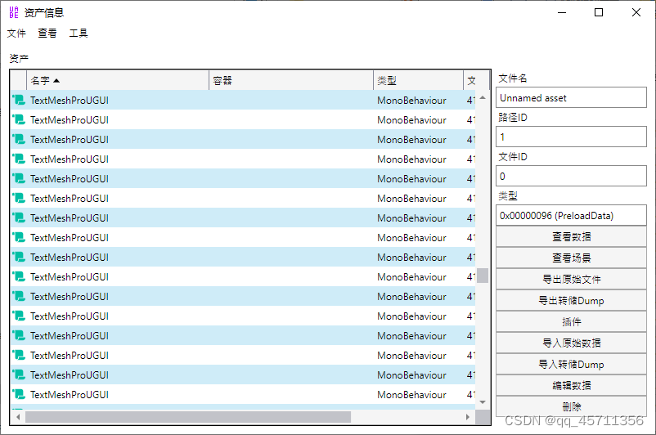Click the 查看场景 button
The width and height of the screenshot is (656, 435).
pos(571,258)
